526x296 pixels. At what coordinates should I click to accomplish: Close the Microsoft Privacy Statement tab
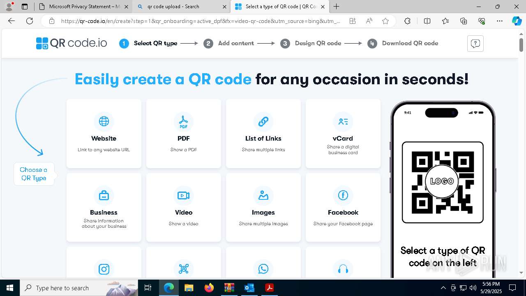click(126, 7)
